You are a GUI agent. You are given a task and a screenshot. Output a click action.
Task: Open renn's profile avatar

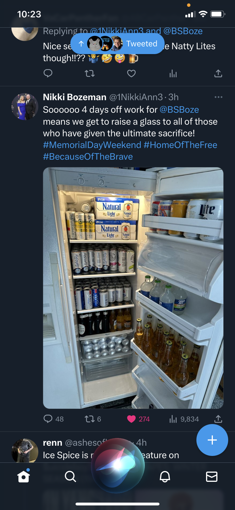(x=25, y=451)
